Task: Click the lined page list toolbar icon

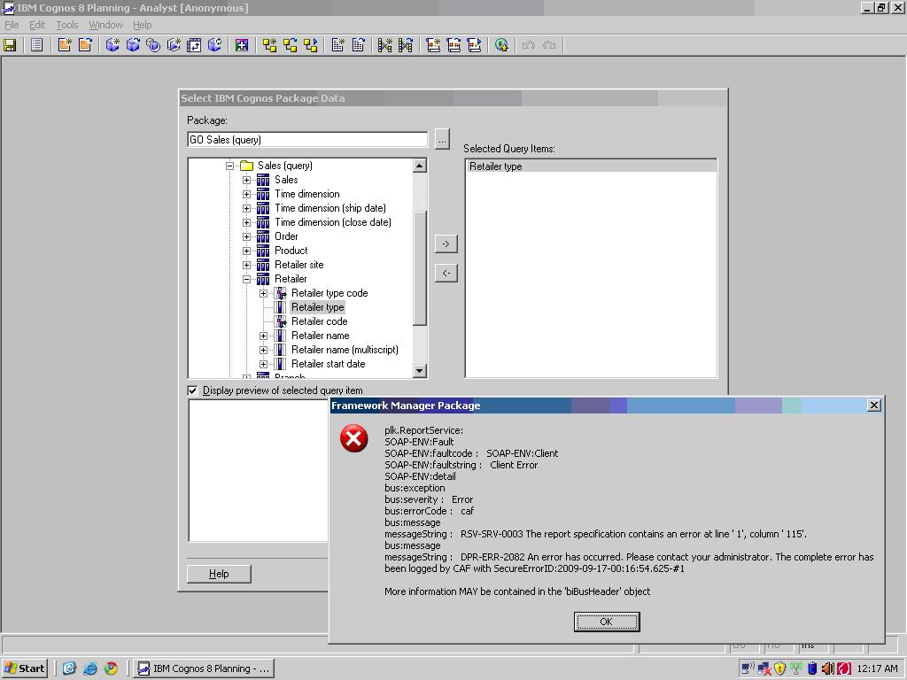Action: [x=36, y=45]
